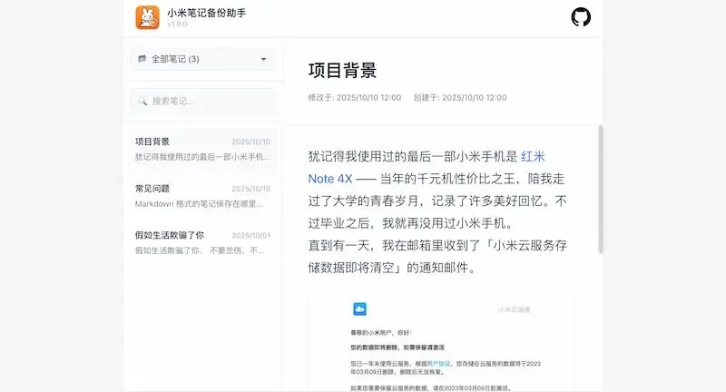Open the 假如生活欺骗了你 note

point(202,242)
